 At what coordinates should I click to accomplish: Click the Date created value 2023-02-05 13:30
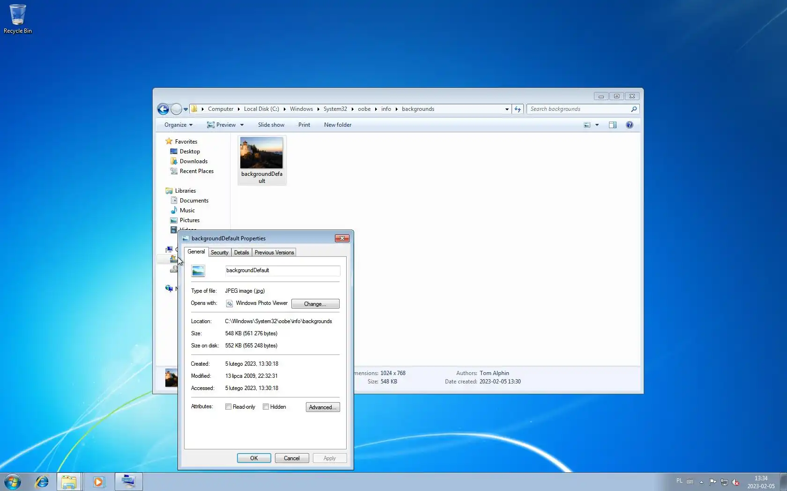(x=500, y=382)
